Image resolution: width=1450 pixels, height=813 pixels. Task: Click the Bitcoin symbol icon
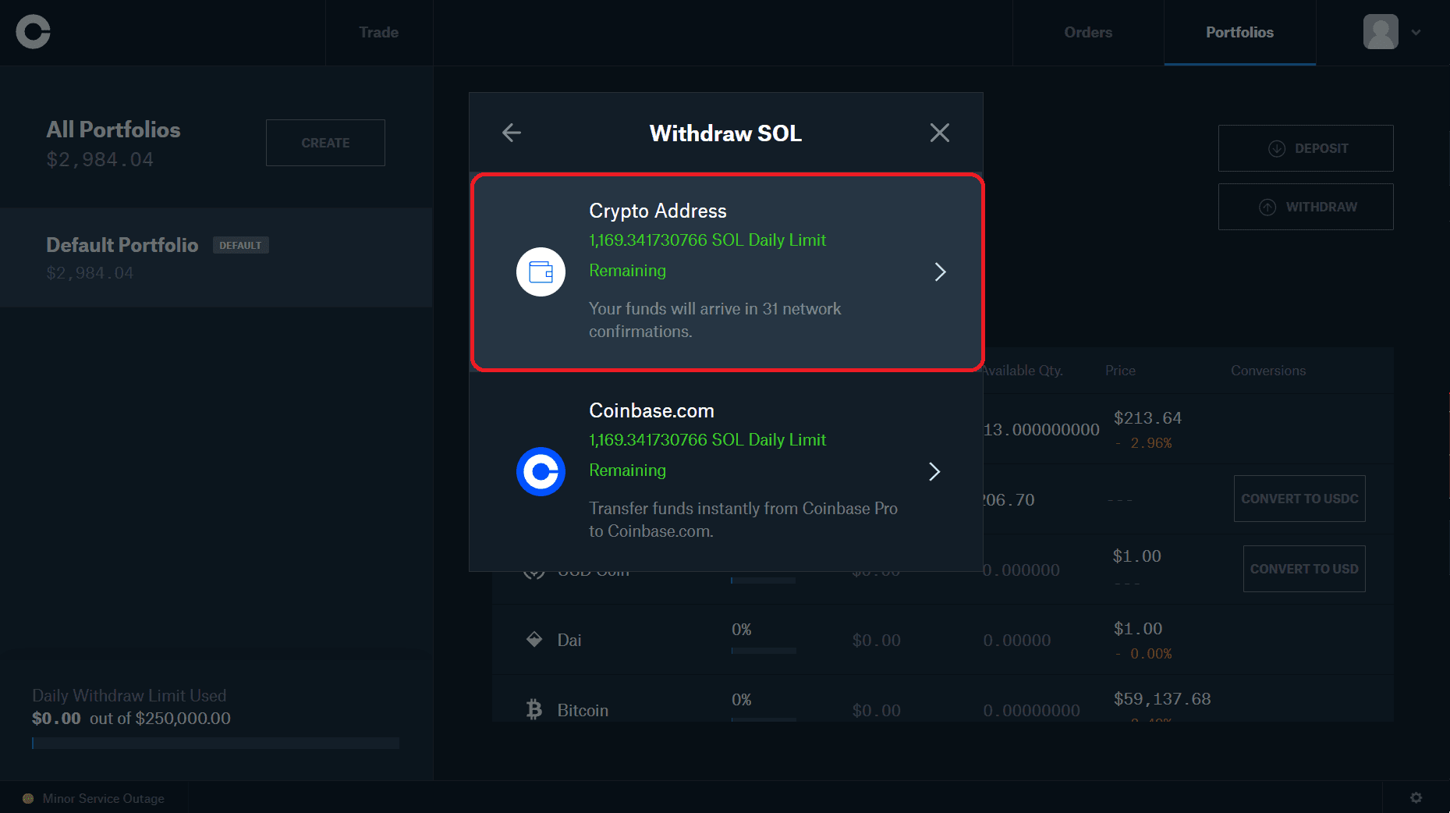pyautogui.click(x=534, y=710)
